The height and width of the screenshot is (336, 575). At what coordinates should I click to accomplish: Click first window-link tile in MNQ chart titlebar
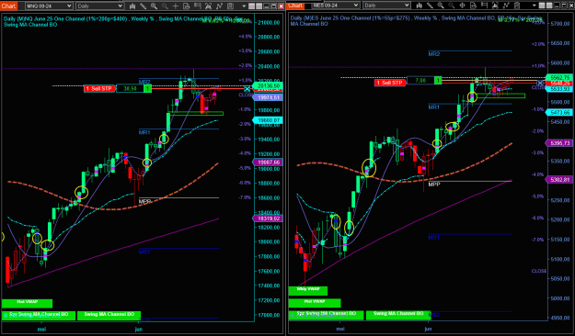[x=251, y=6]
